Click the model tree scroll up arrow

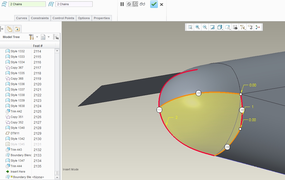57,51
